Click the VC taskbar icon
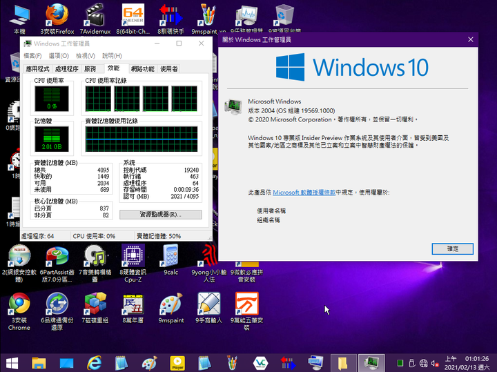The image size is (497, 372). coord(260,364)
